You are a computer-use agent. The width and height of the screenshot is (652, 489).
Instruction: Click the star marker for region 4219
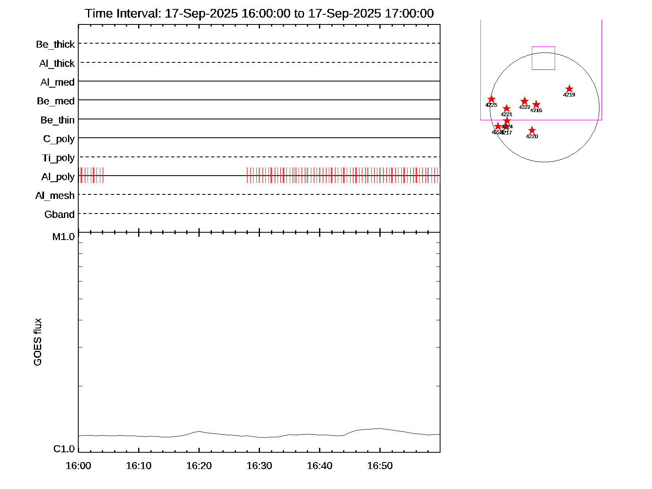[x=569, y=89]
